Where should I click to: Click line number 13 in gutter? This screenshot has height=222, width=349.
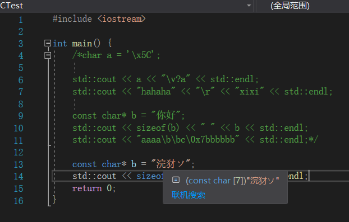point(19,164)
